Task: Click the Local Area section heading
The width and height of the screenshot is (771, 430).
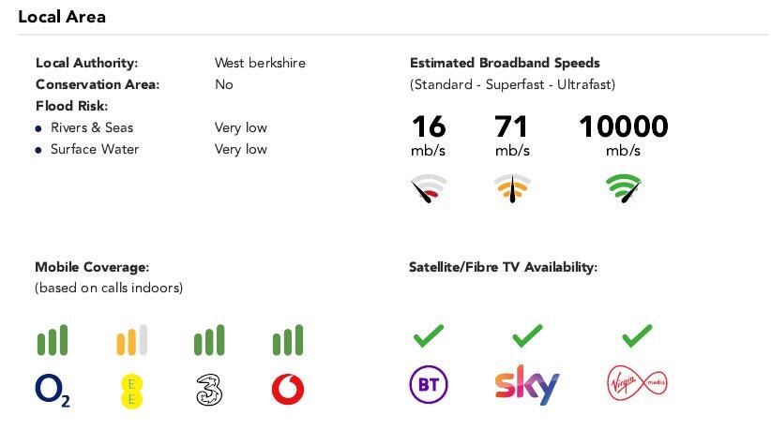Action: [x=62, y=17]
